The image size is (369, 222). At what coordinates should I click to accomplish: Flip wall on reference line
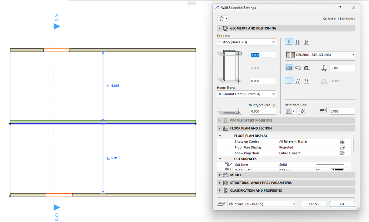300,111
